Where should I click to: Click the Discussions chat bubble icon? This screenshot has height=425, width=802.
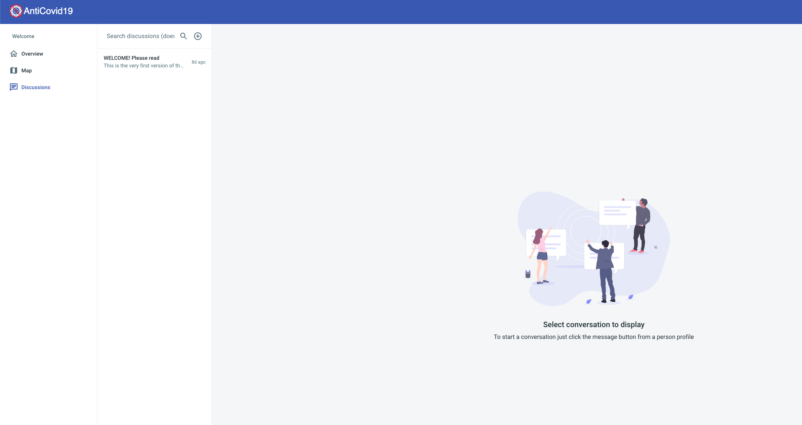coord(14,87)
